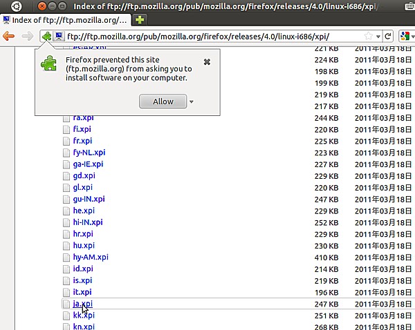Click the file icon beside hi-IN.xpi
Viewport: 415px width, 330px height.
click(66, 222)
